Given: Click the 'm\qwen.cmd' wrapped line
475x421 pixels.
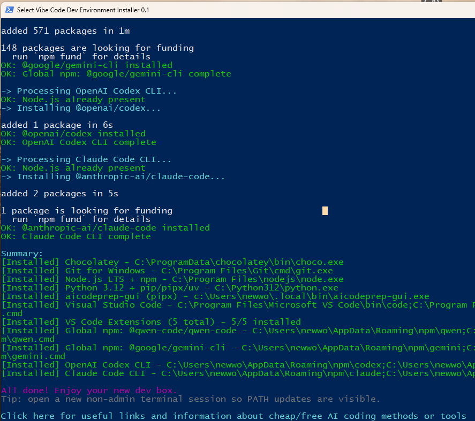Looking at the screenshot, I should (x=28, y=339).
